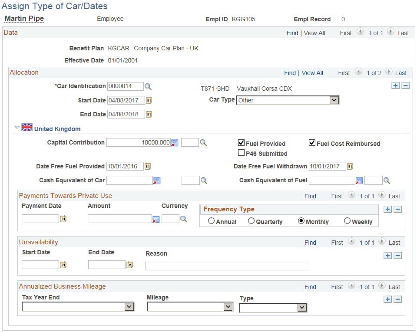The height and width of the screenshot is (332, 417).
Task: Click View All in the Allocation section
Action: [312, 72]
